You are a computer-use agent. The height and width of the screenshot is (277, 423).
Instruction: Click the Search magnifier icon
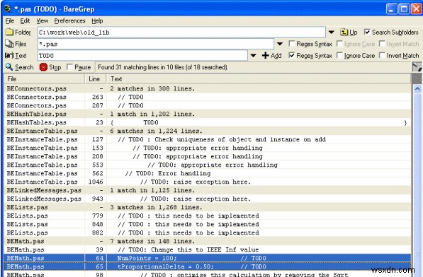9,67
